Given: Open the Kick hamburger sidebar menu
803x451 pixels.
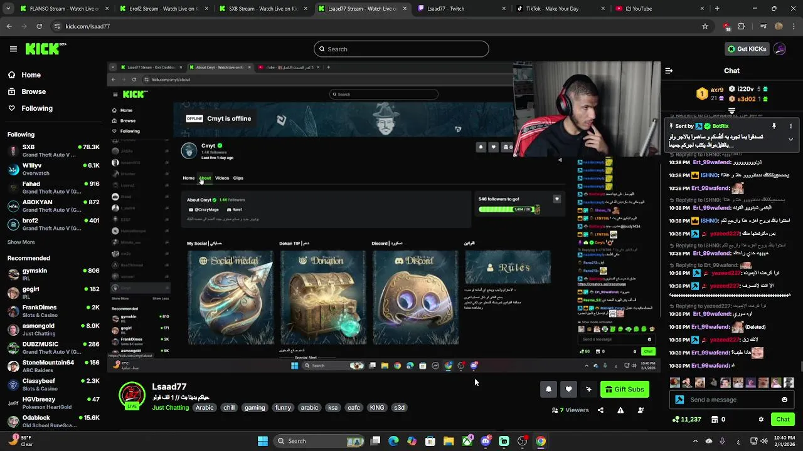Looking at the screenshot, I should (x=13, y=49).
